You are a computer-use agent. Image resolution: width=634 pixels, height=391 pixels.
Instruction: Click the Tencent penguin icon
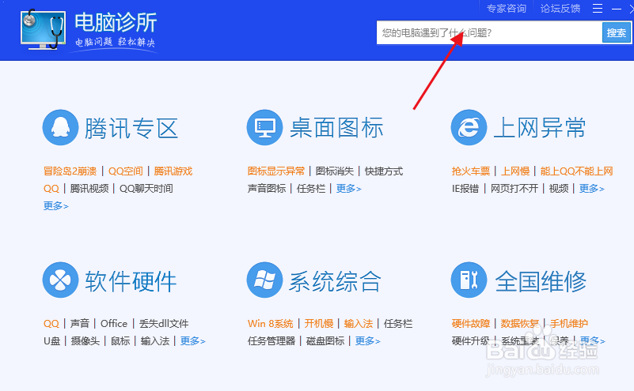[x=60, y=127]
